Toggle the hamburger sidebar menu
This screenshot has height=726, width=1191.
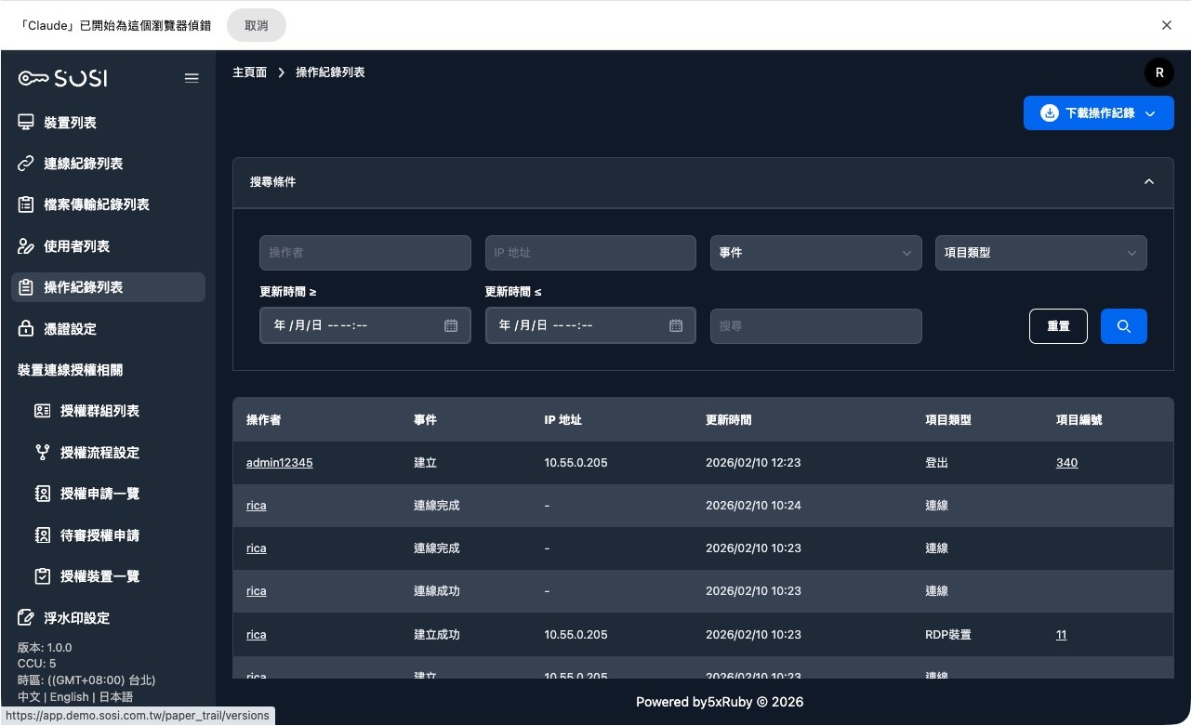[192, 78]
